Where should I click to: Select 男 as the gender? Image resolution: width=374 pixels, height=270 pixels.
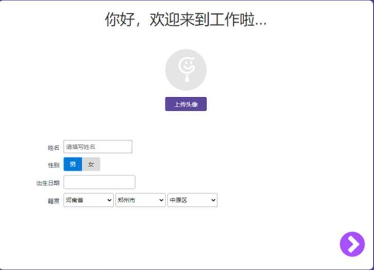tap(73, 164)
